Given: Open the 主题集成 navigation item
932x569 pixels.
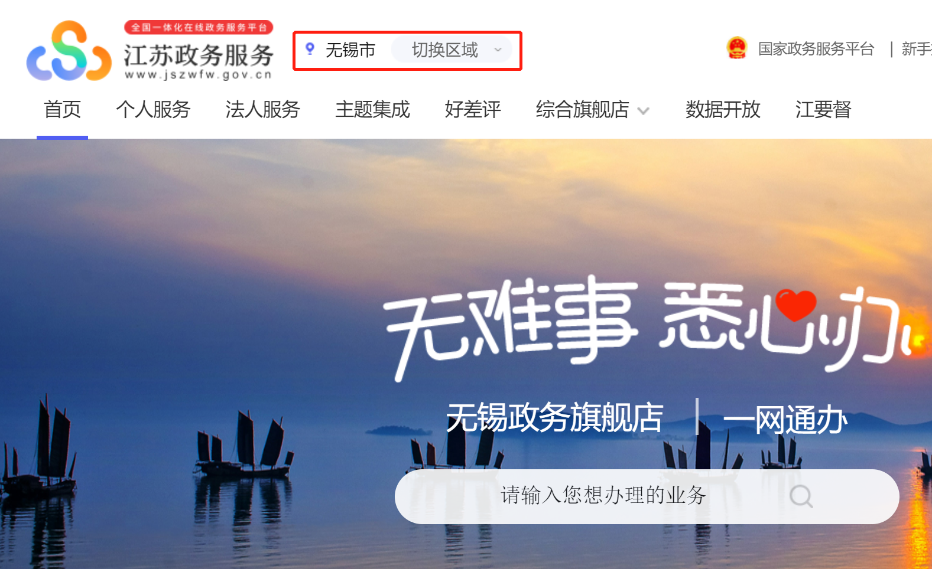Looking at the screenshot, I should pos(373,110).
